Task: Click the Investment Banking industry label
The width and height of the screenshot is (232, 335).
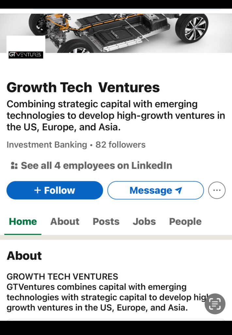Action: tap(47, 145)
